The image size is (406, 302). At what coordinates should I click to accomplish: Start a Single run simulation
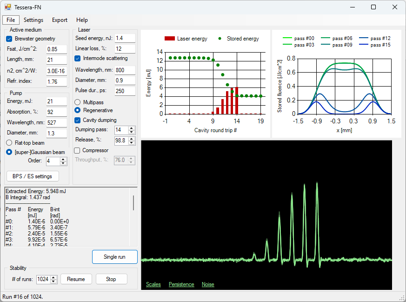click(115, 257)
